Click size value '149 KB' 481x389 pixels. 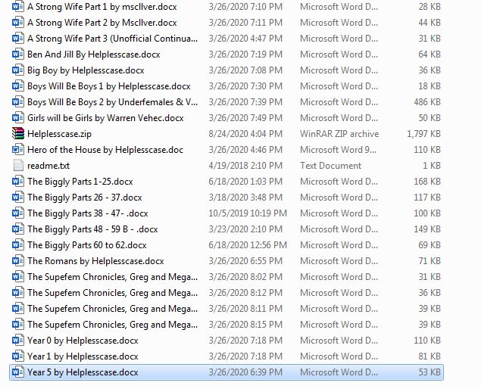coord(427,229)
